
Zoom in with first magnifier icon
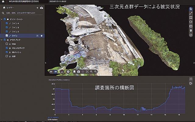(x=91, y=71)
